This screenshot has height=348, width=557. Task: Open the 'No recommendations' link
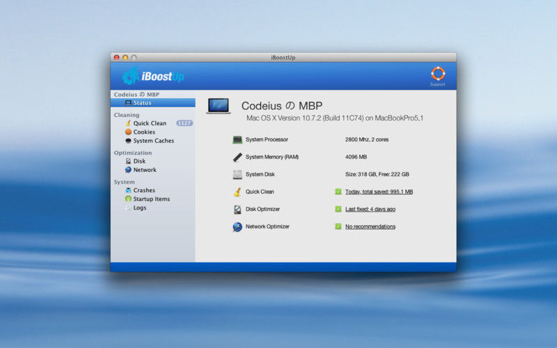[x=370, y=227]
